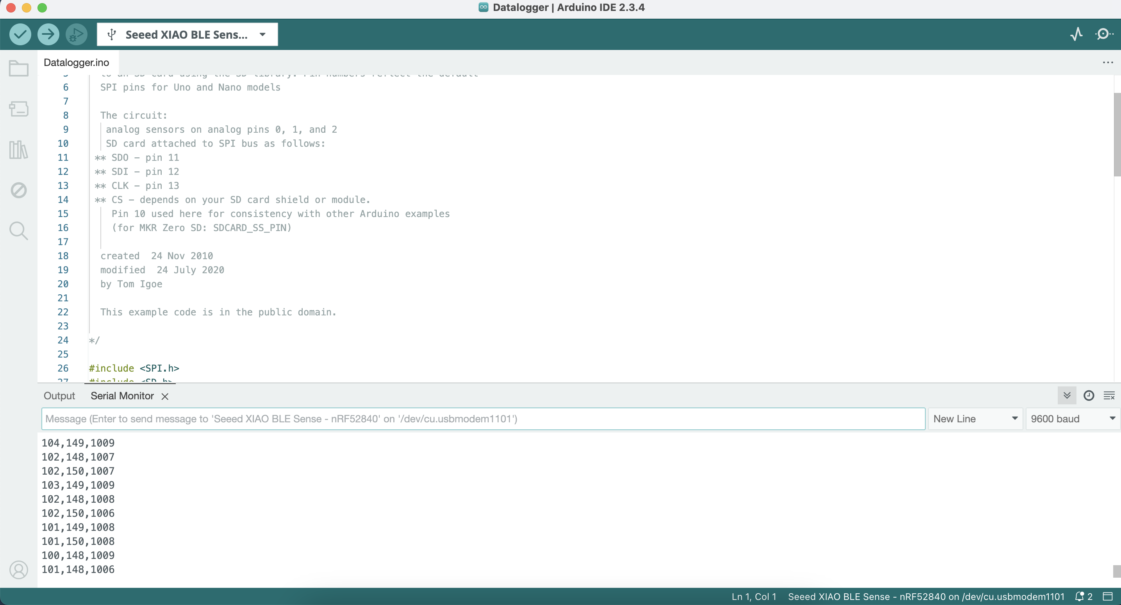Toggle bottom panel icon in status bar
This screenshot has width=1121, height=605.
pos(1108,596)
